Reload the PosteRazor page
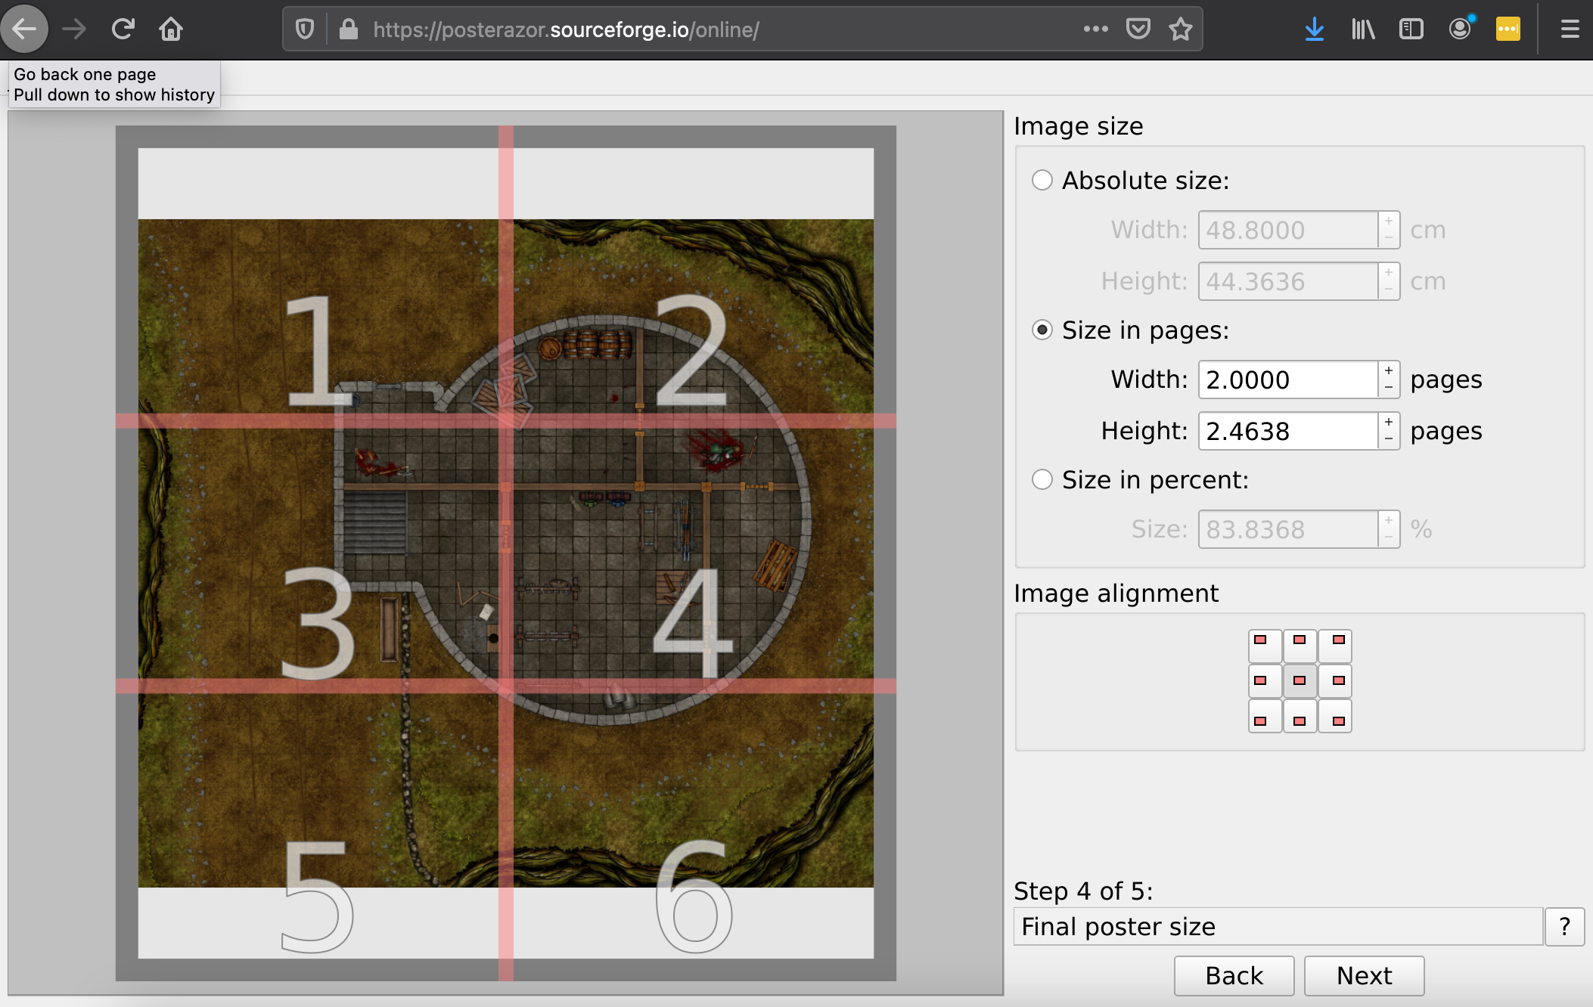 (x=123, y=29)
